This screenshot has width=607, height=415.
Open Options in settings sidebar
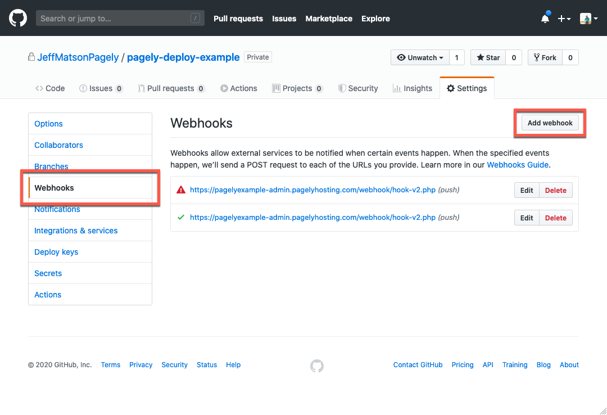[90, 124]
